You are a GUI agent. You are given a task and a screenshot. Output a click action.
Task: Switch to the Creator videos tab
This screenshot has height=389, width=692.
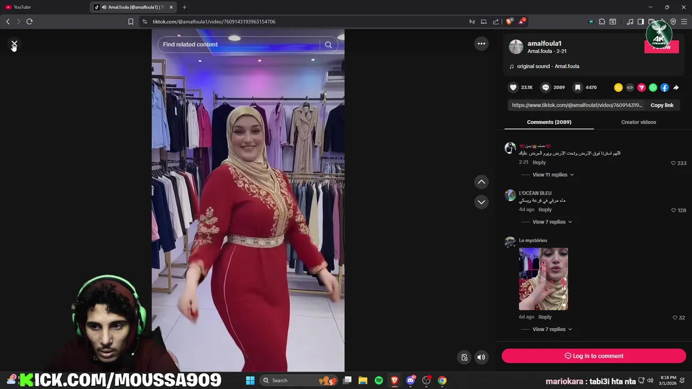pos(638,122)
